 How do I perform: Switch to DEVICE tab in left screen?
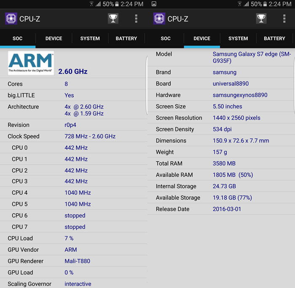coord(54,39)
